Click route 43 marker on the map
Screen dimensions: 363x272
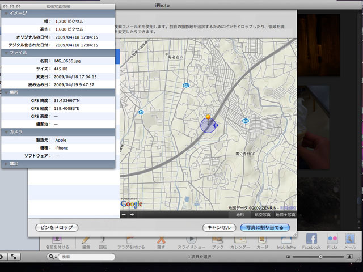[x=141, y=112]
